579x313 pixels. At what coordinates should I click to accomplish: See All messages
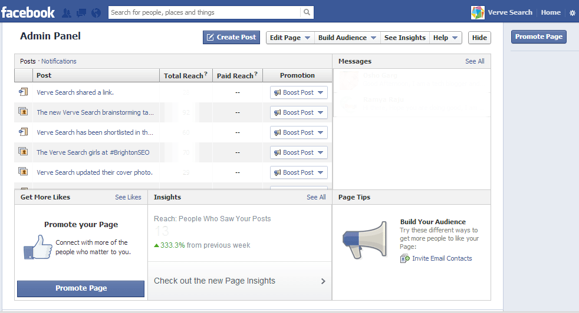[475, 61]
